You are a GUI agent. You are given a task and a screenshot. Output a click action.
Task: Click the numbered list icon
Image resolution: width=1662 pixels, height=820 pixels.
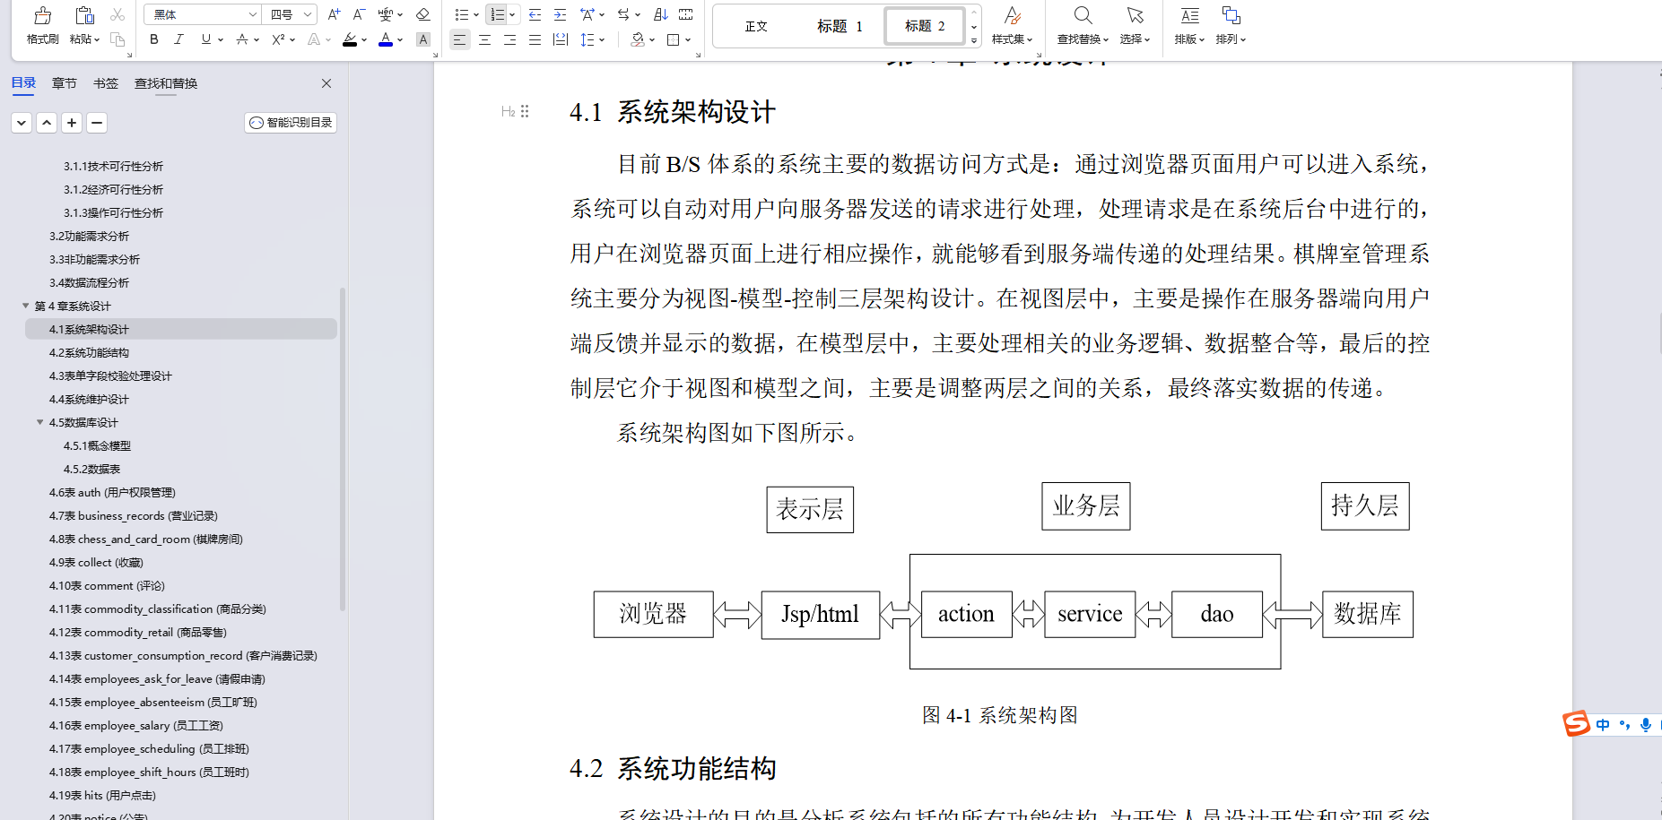[497, 14]
